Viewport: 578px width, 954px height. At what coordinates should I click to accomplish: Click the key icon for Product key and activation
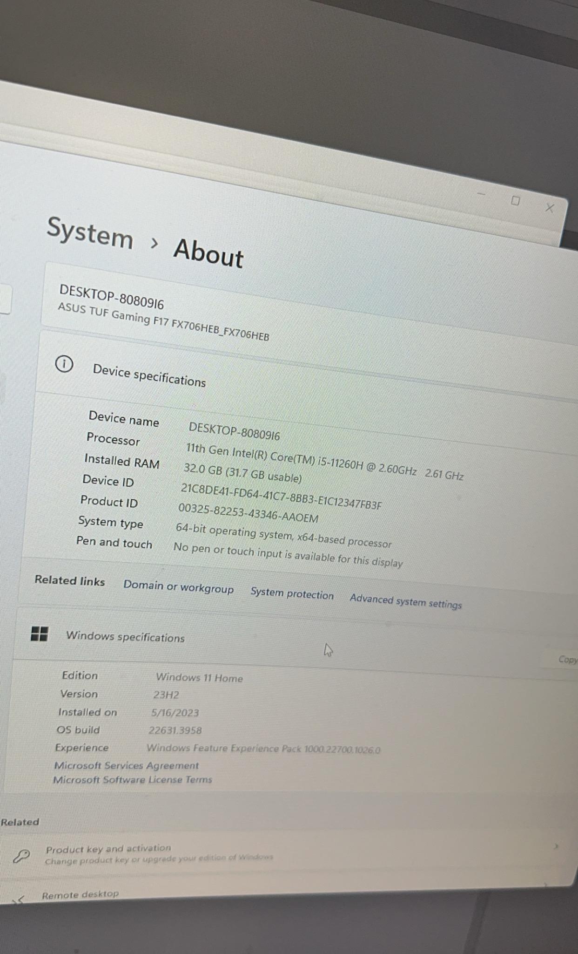pos(21,855)
